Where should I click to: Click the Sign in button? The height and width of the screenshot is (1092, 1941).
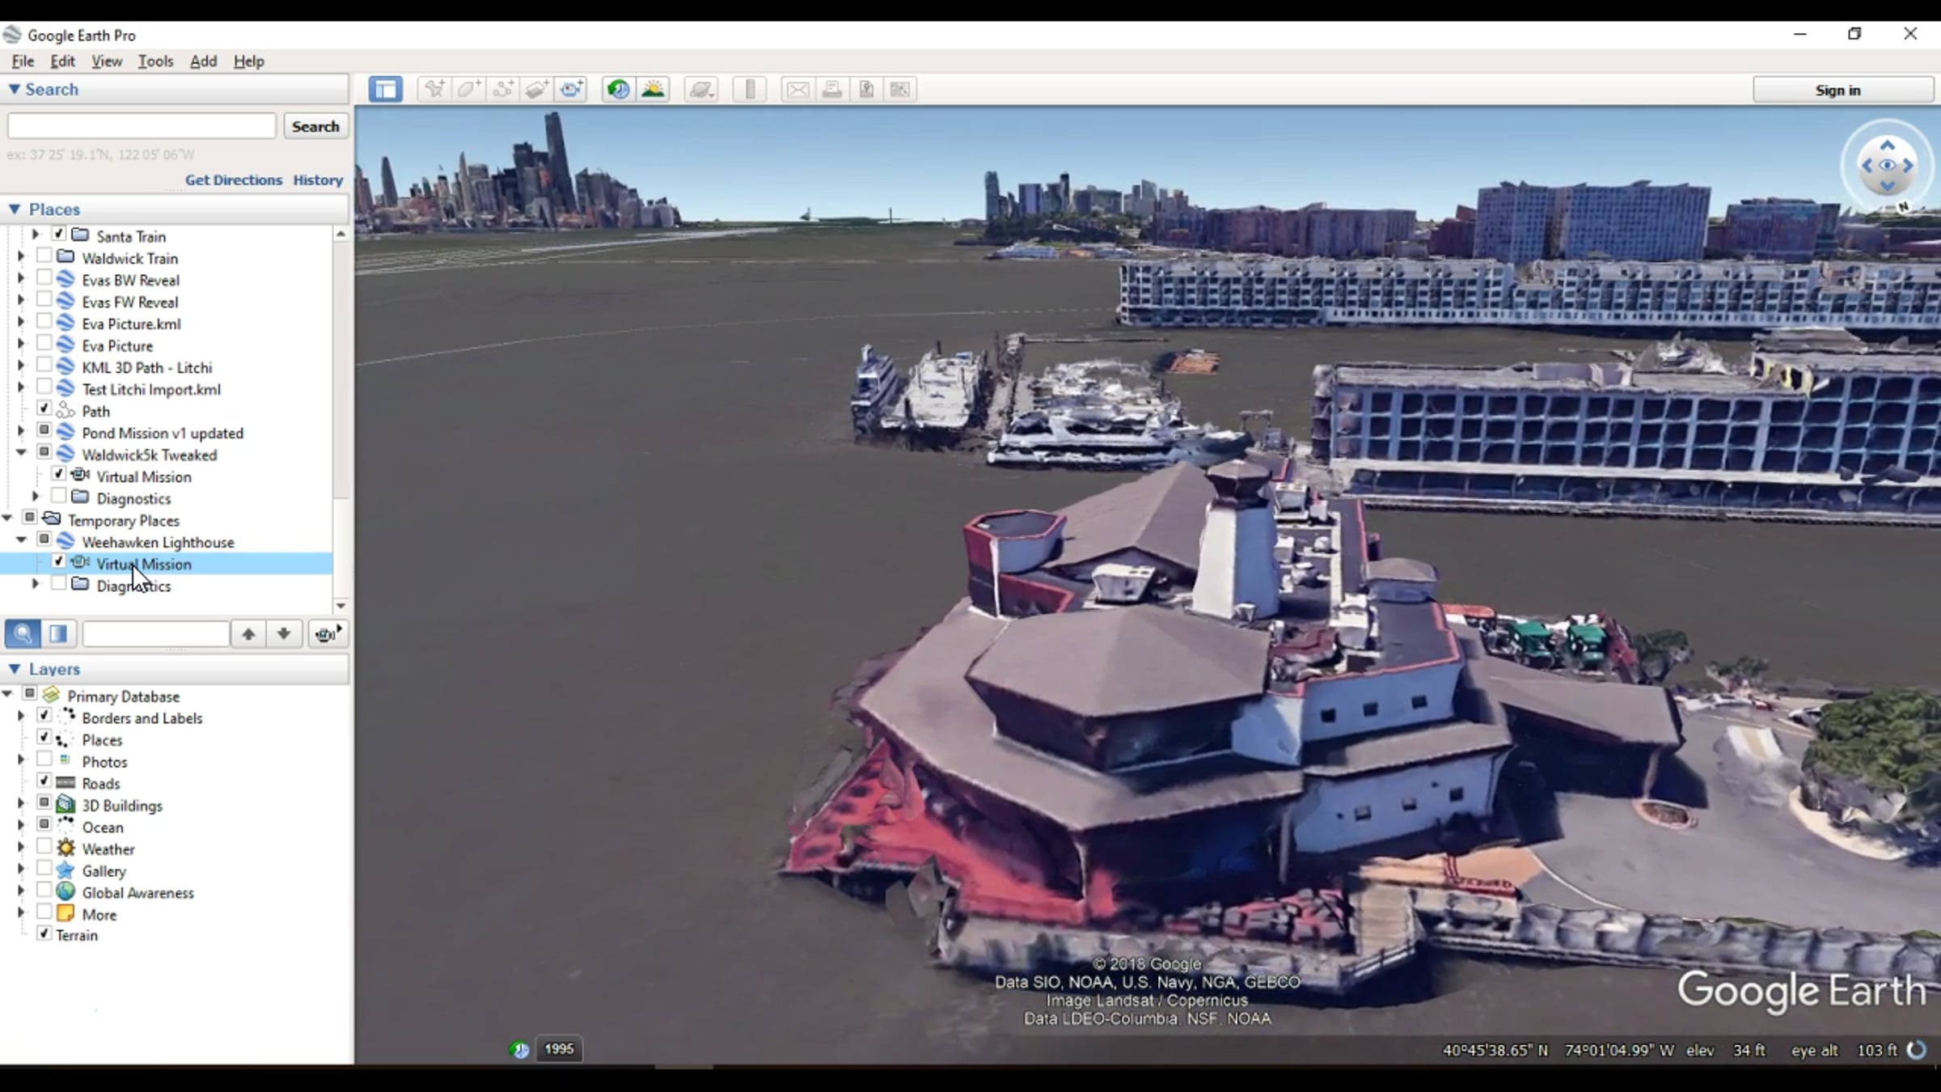coord(1837,91)
